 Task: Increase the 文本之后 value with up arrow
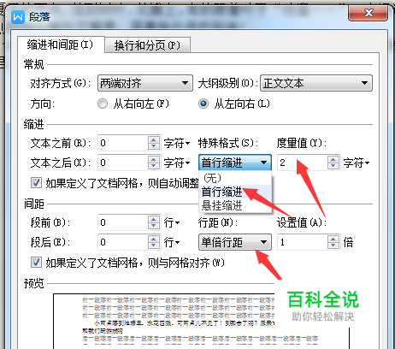(x=154, y=159)
